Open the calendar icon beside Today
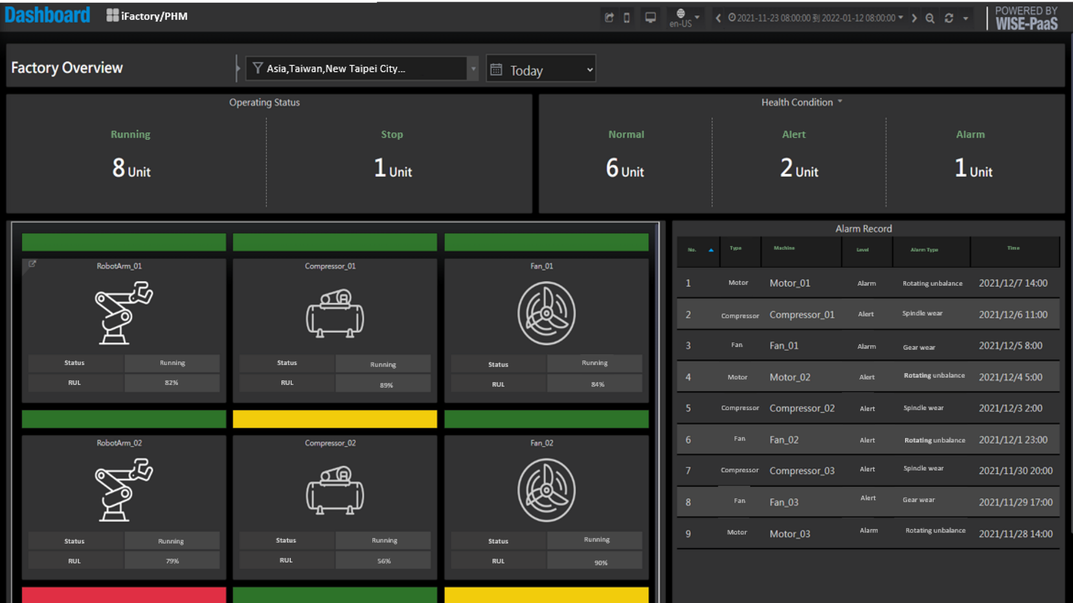This screenshot has width=1073, height=603. pyautogui.click(x=496, y=69)
